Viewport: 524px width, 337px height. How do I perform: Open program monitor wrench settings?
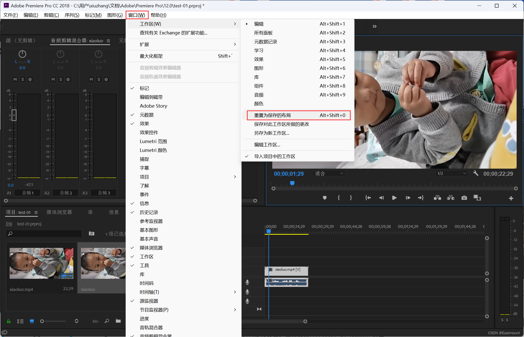pos(476,173)
